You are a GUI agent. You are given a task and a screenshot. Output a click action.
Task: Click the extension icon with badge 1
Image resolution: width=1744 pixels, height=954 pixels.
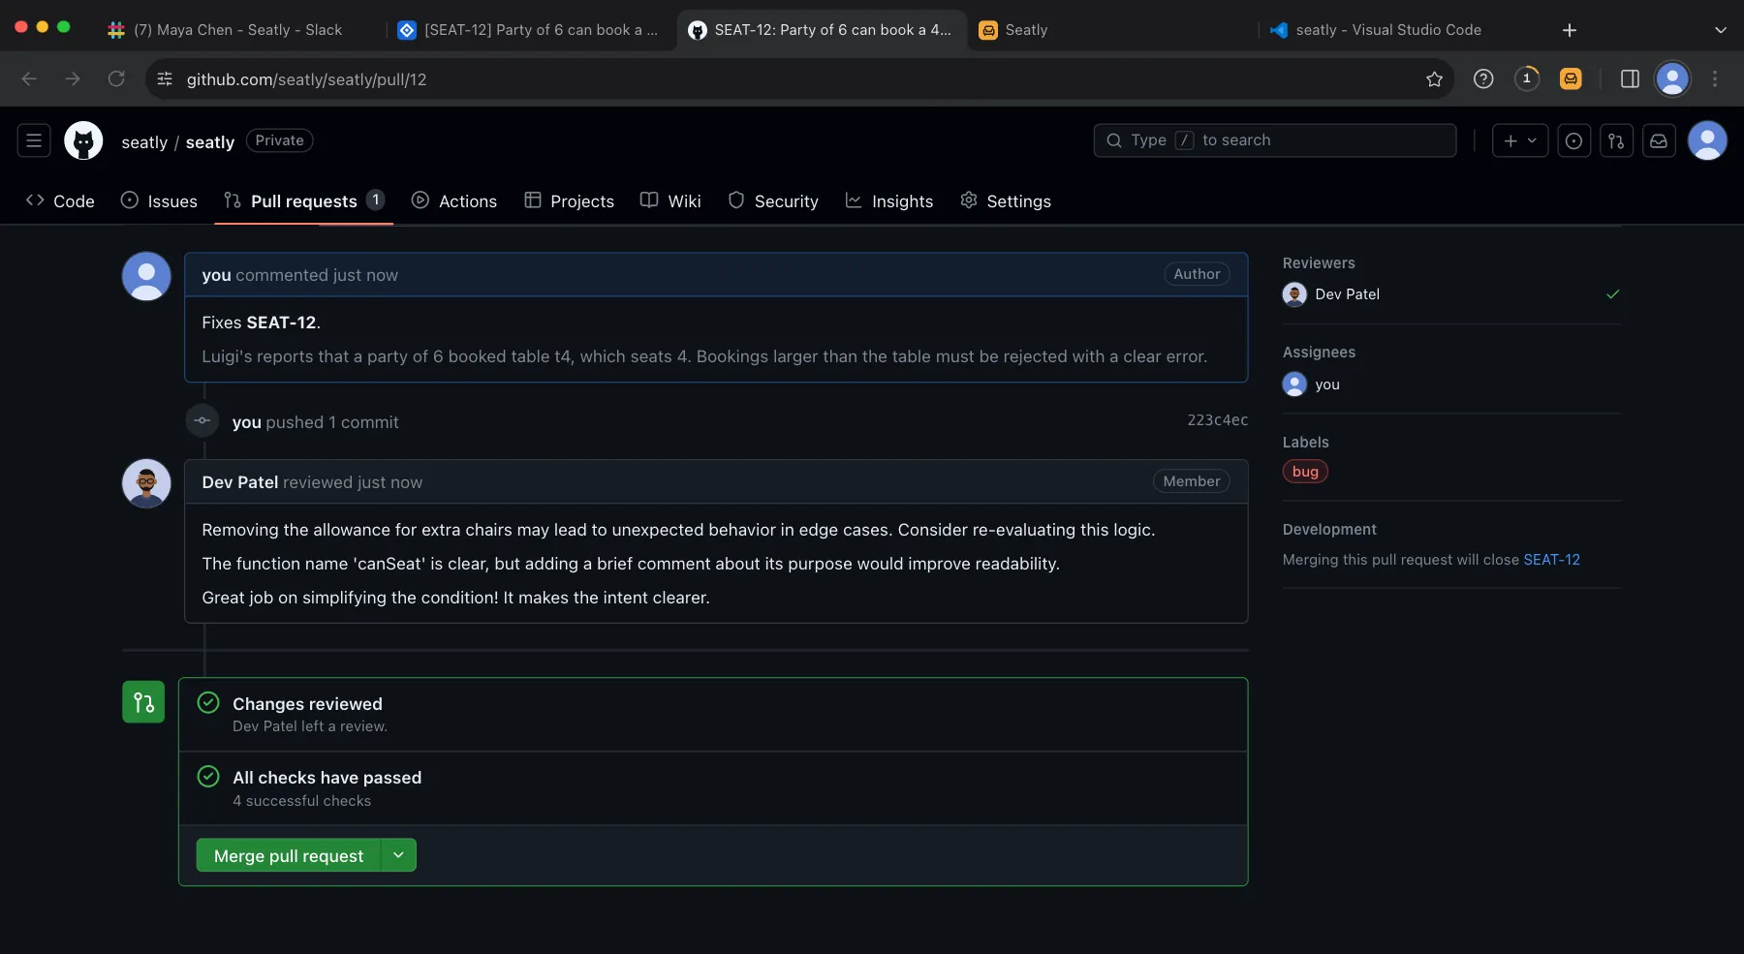[1527, 79]
